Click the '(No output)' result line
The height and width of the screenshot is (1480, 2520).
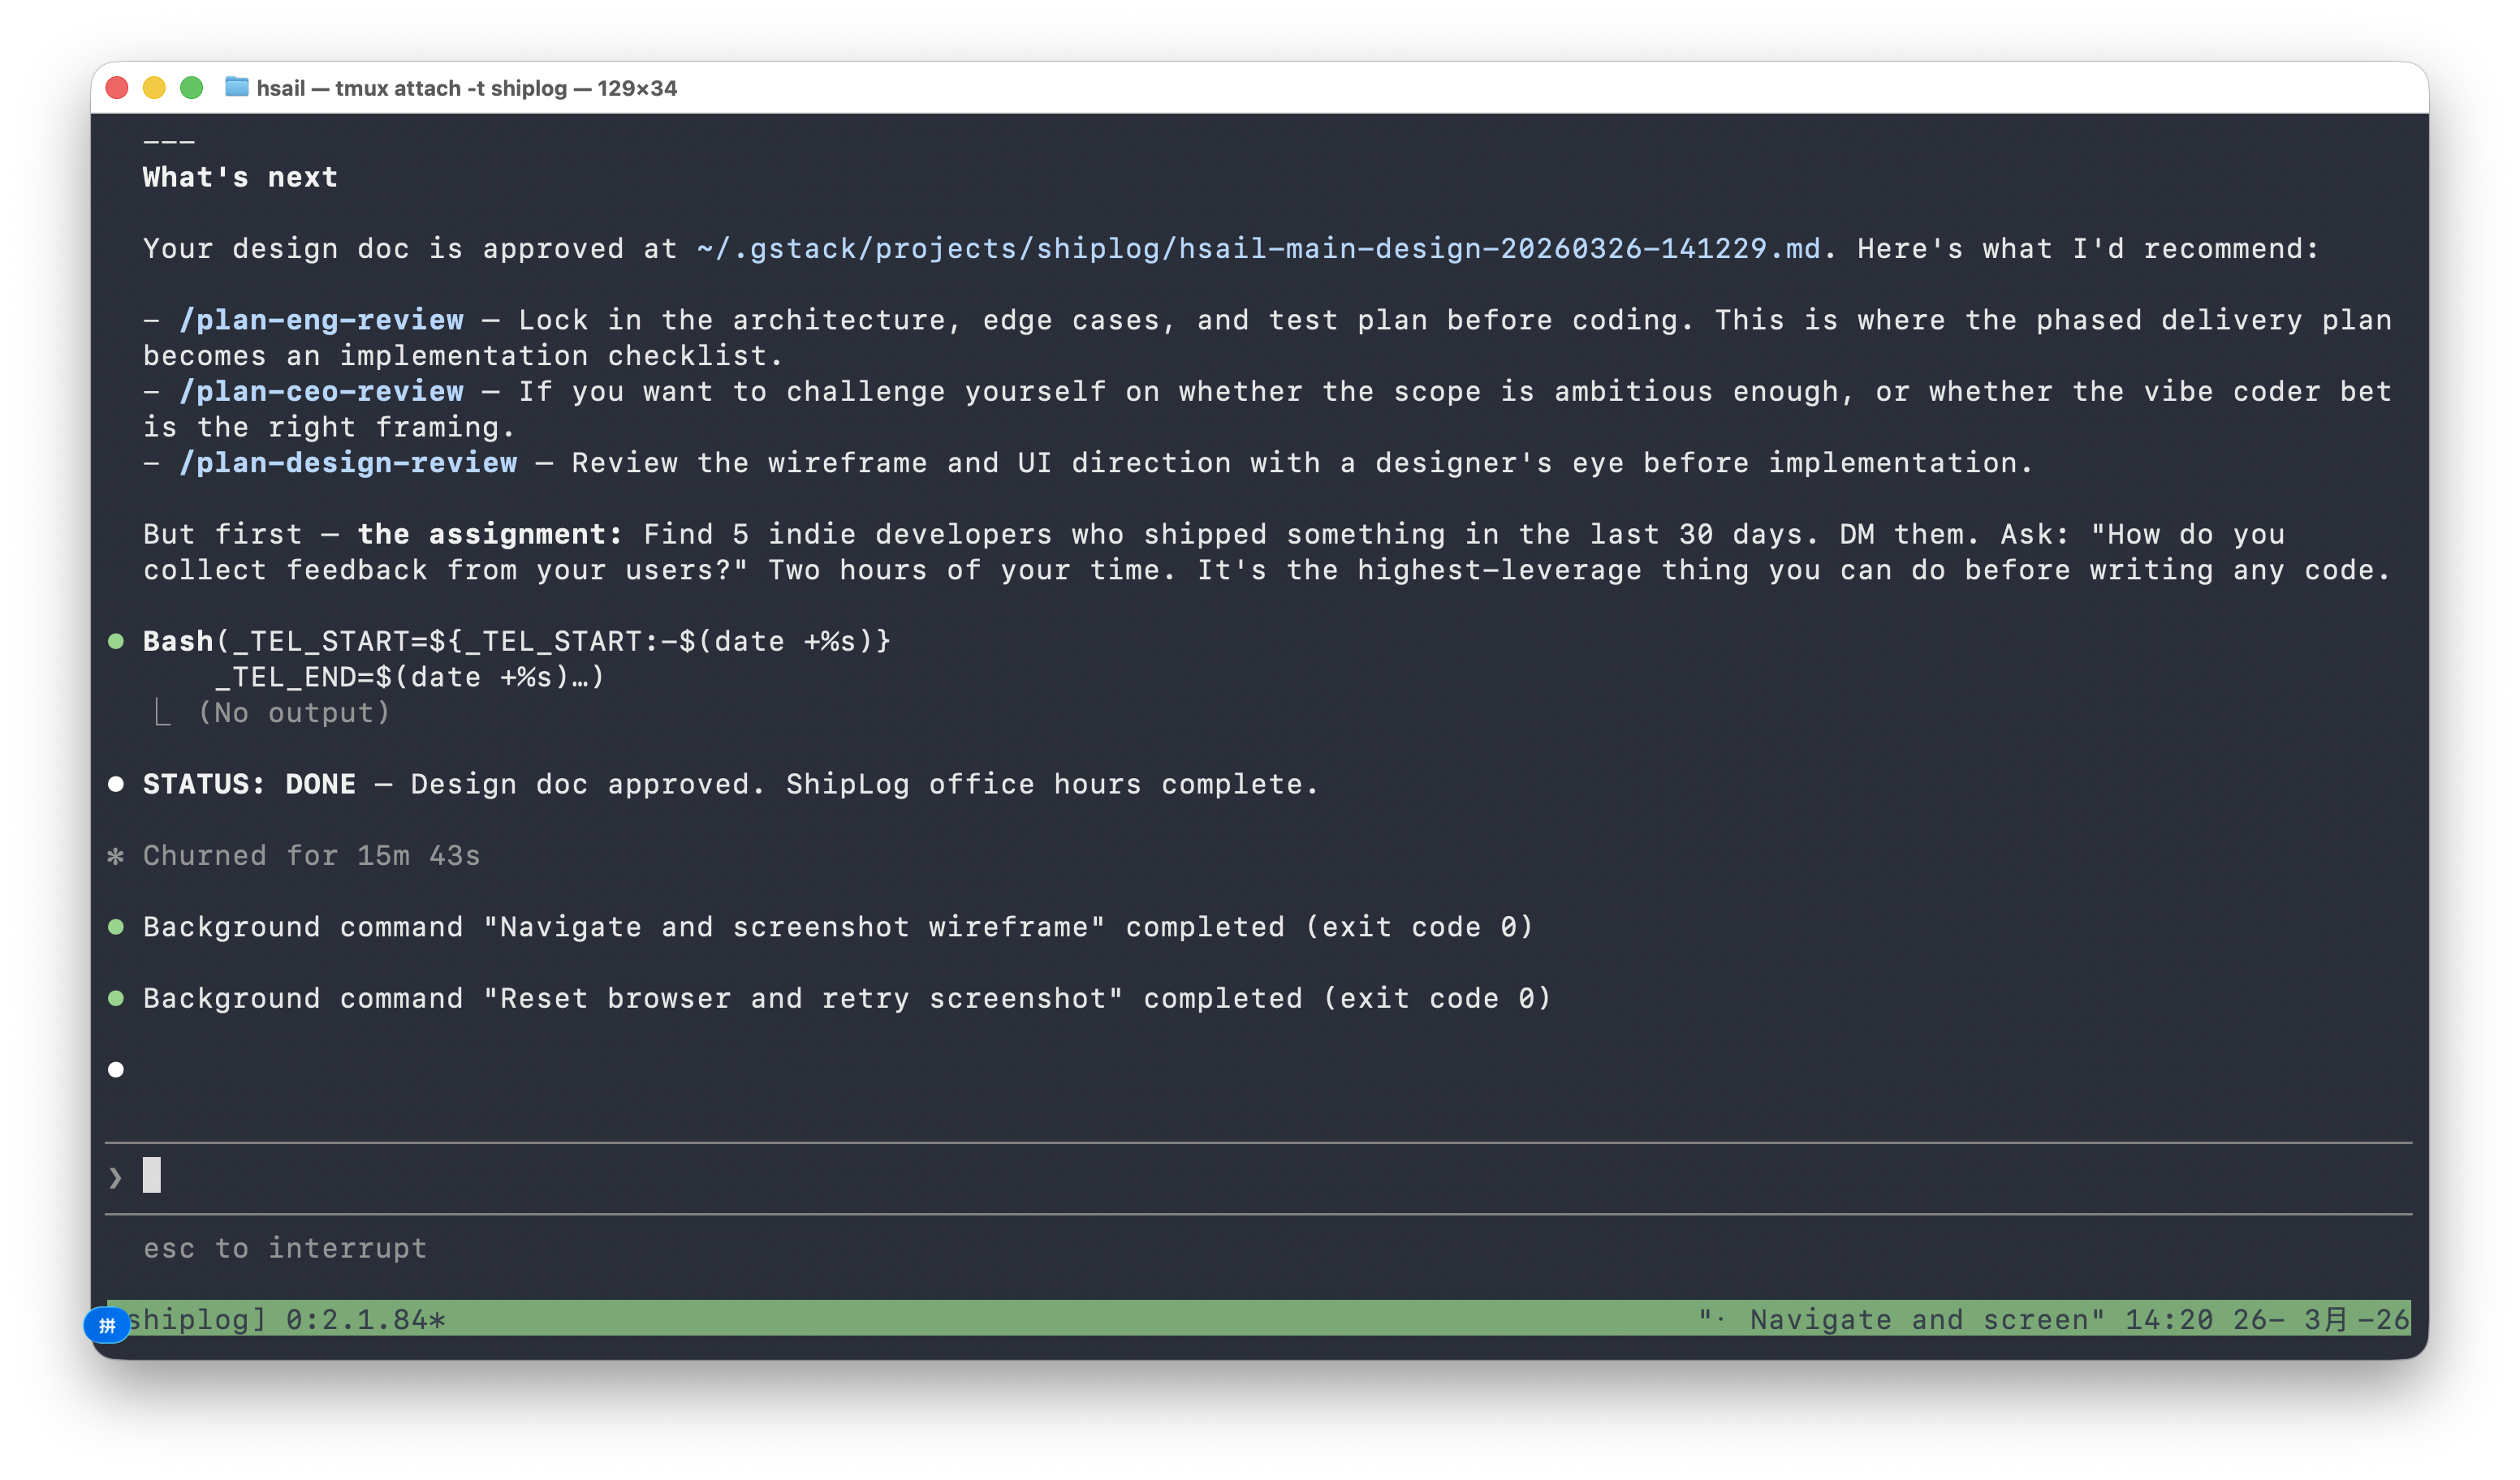(x=293, y=712)
